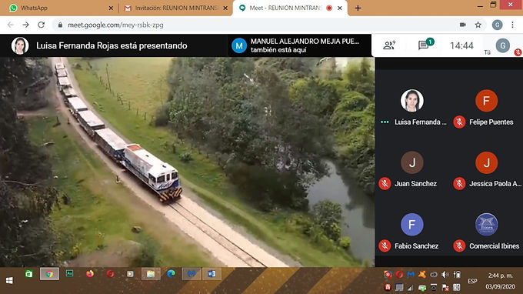Click the "también está aquí" notification text
The width and height of the screenshot is (523, 294).
pos(278,50)
